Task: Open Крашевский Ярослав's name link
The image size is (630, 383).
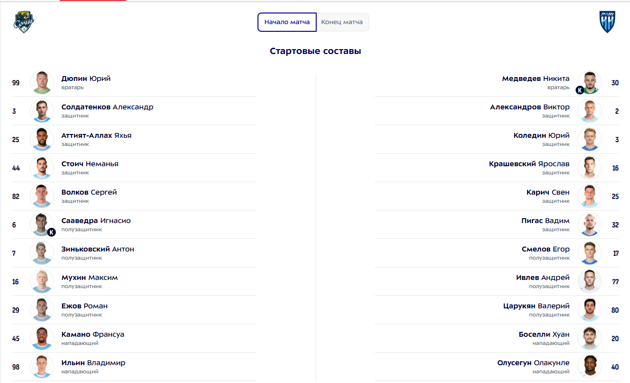Action: coord(529,164)
